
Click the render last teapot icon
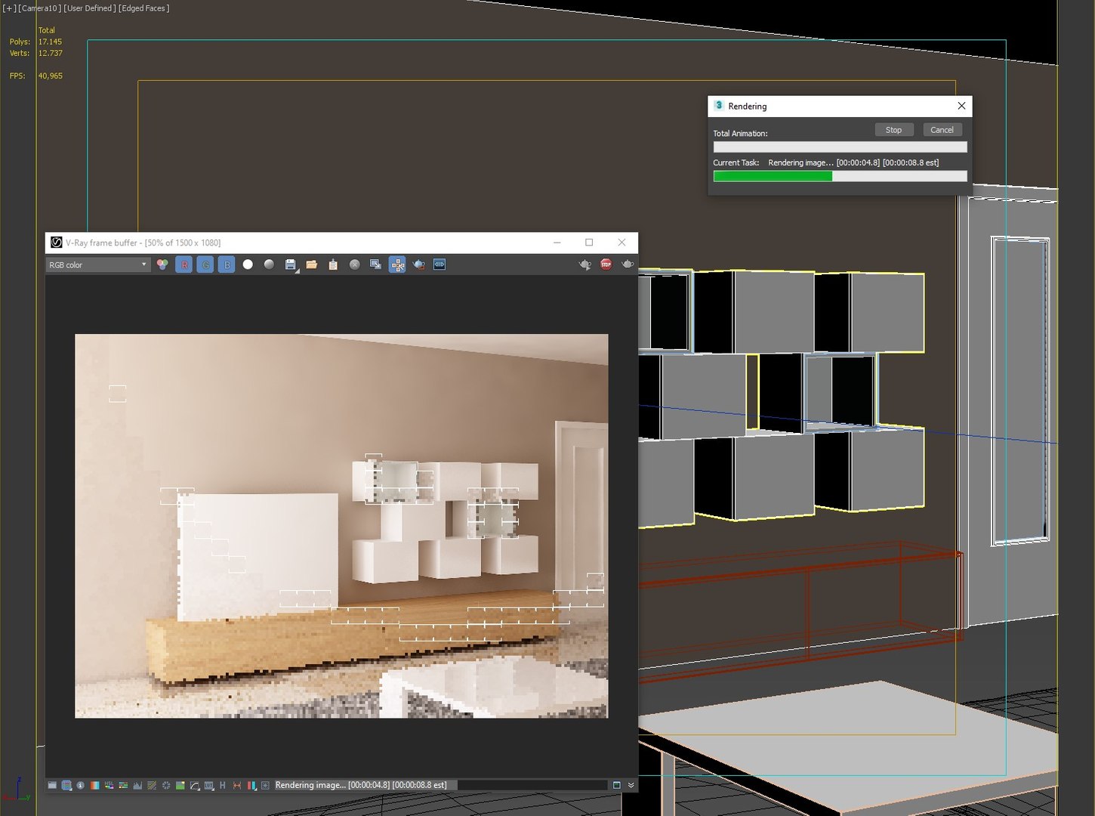(627, 264)
